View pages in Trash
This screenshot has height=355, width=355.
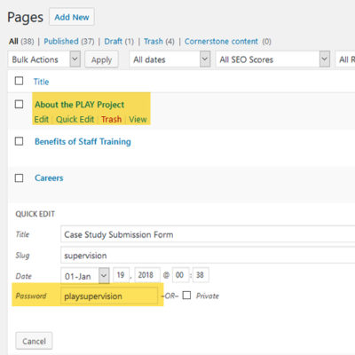click(154, 42)
